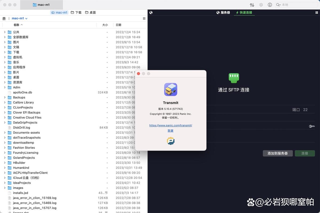320x213 pixels.
Task: Click the disk drive icon beside mac-m1 path
Action: coord(4,19)
